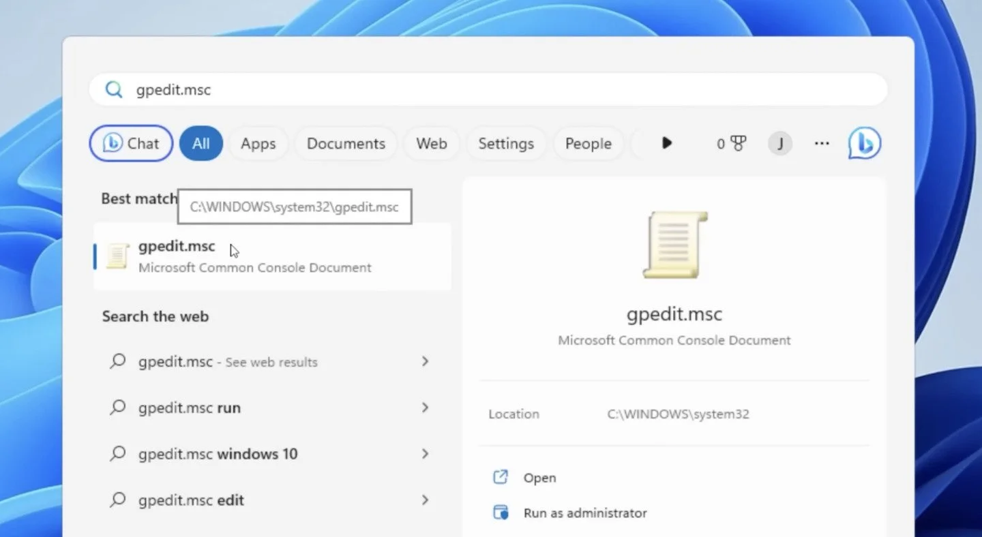Select 'gpedit.msc - See web results' suggestion
Image resolution: width=982 pixels, height=537 pixels.
coord(273,361)
